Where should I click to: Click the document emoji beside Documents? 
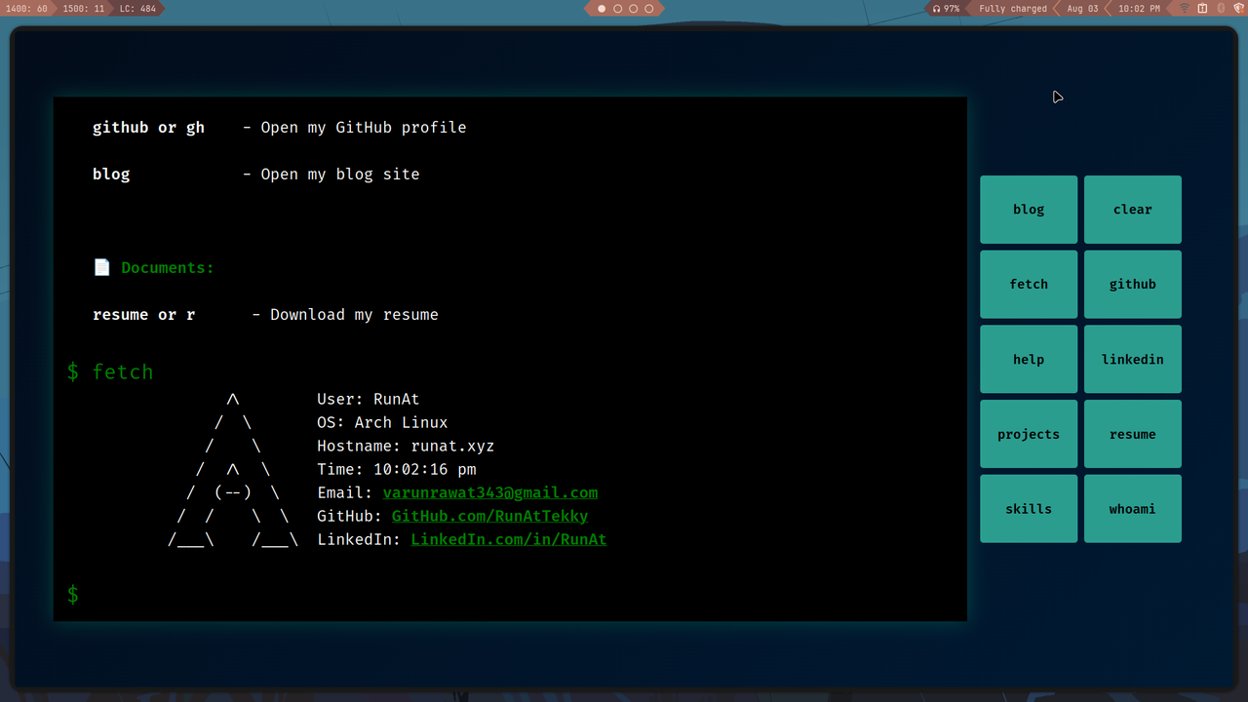pos(101,267)
